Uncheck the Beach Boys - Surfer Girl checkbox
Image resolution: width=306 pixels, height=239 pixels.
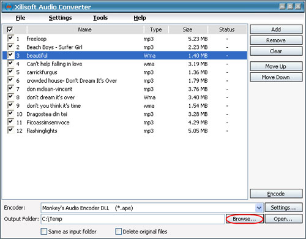coord(10,47)
